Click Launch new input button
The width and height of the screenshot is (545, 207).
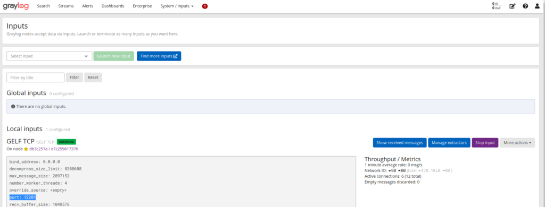tap(114, 56)
